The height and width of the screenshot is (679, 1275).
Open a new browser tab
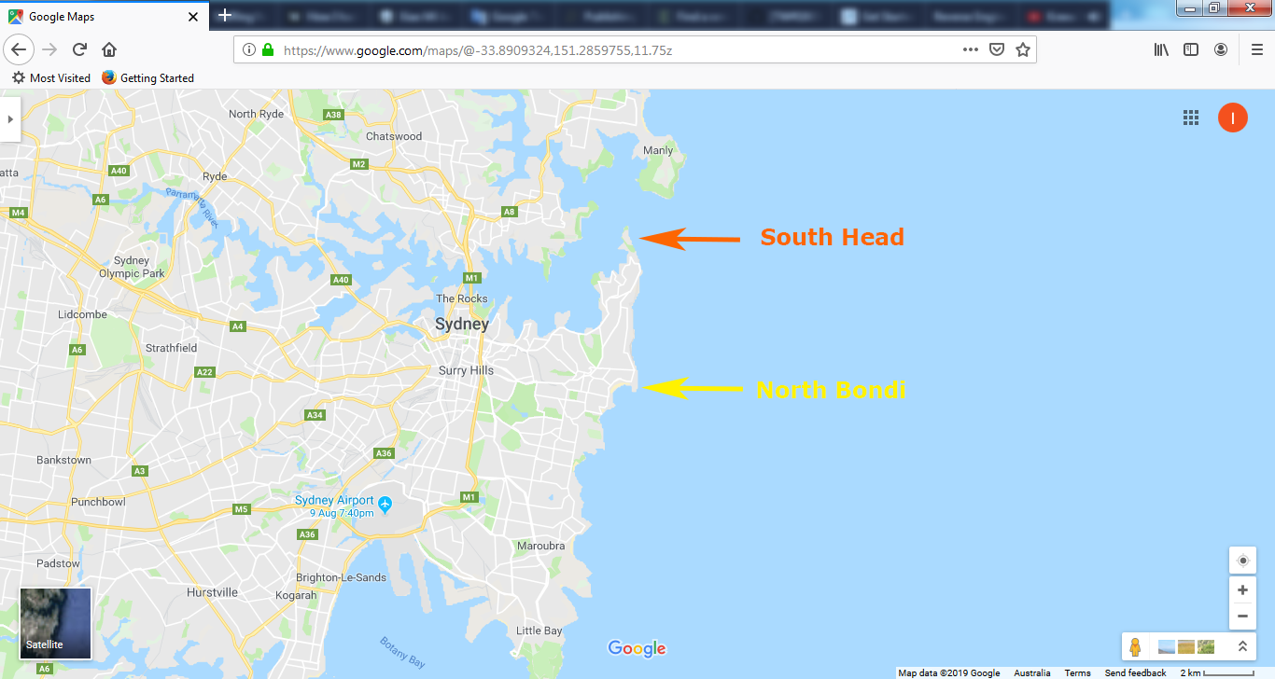point(225,15)
